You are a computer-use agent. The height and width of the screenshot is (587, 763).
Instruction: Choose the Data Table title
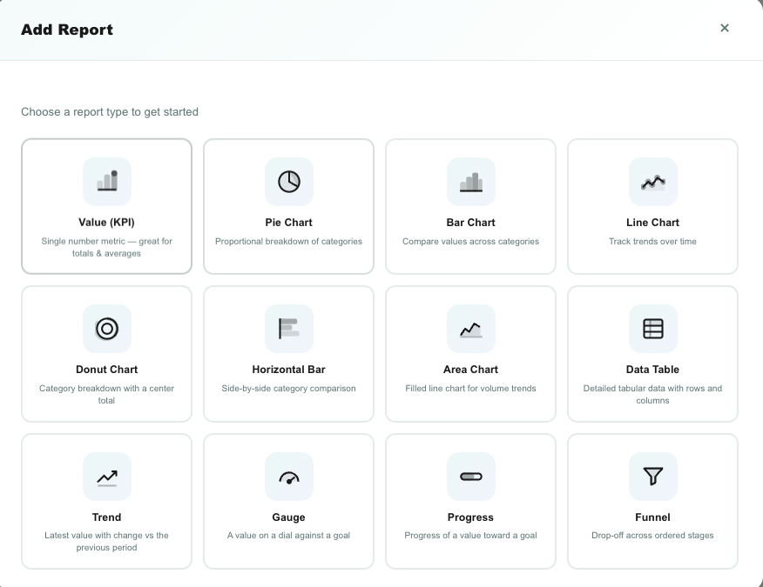pyautogui.click(x=652, y=370)
